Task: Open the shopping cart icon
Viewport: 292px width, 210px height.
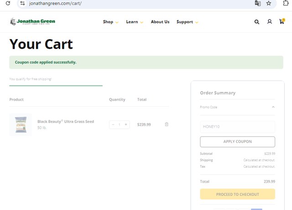Action: pyautogui.click(x=282, y=21)
